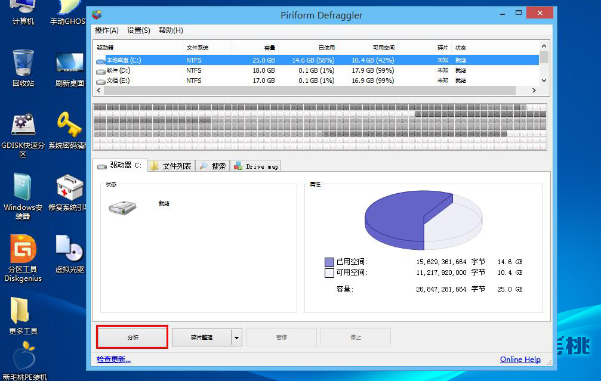Click the 可用空间 white color swatch
This screenshot has width=601, height=381.
pos(329,272)
